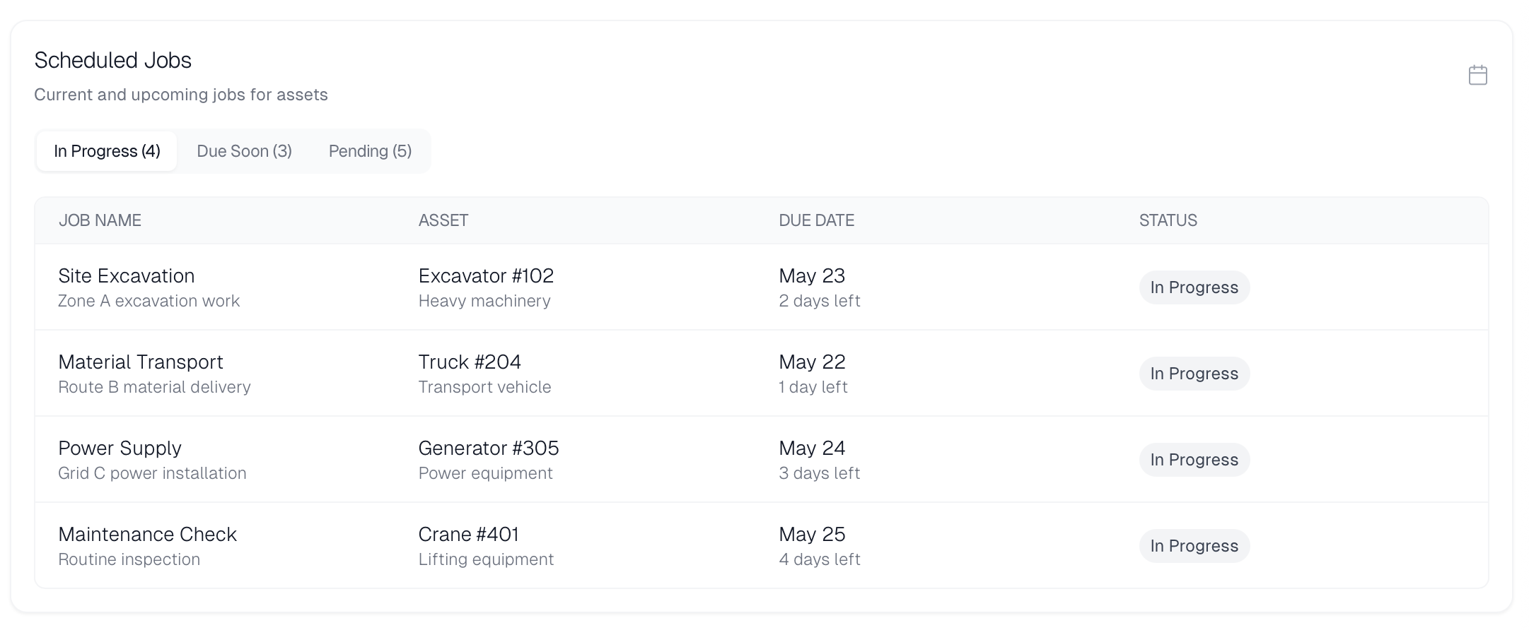Open the calendar icon in Scheduled Jobs
The image size is (1529, 630).
tap(1477, 75)
